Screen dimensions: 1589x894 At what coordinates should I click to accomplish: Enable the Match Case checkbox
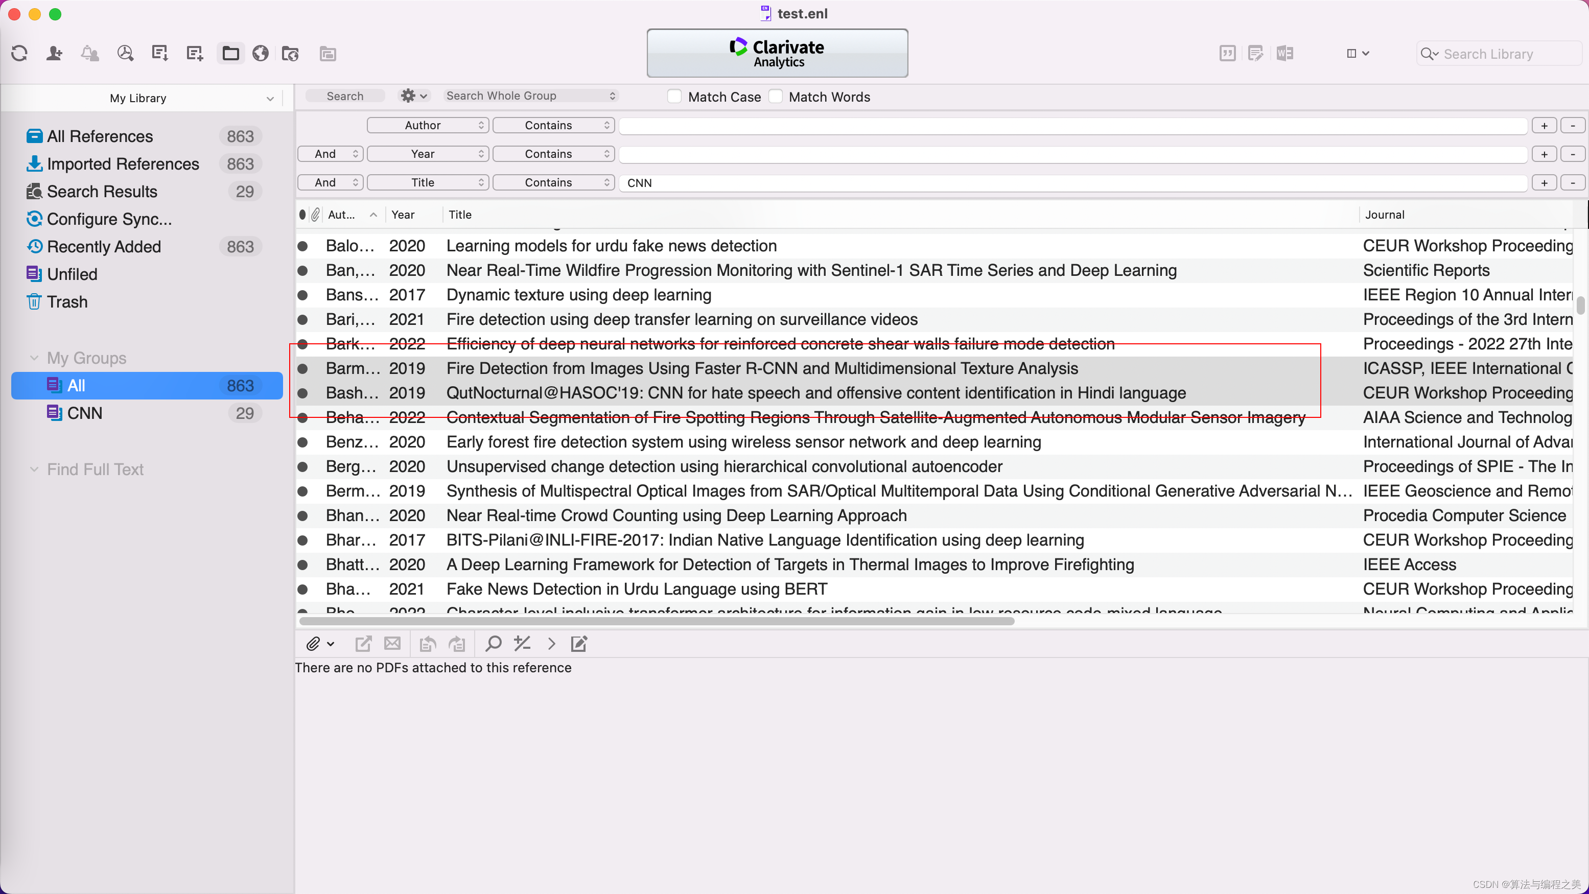(x=674, y=97)
